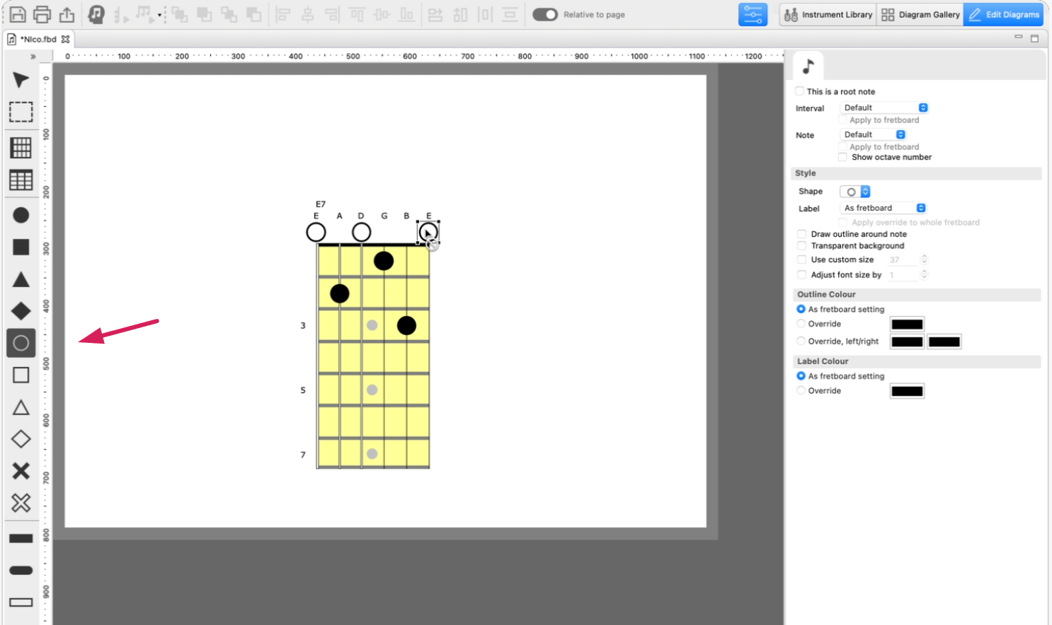The image size is (1052, 625).
Task: Choose the bold X muted-string marker
Action: click(x=21, y=471)
